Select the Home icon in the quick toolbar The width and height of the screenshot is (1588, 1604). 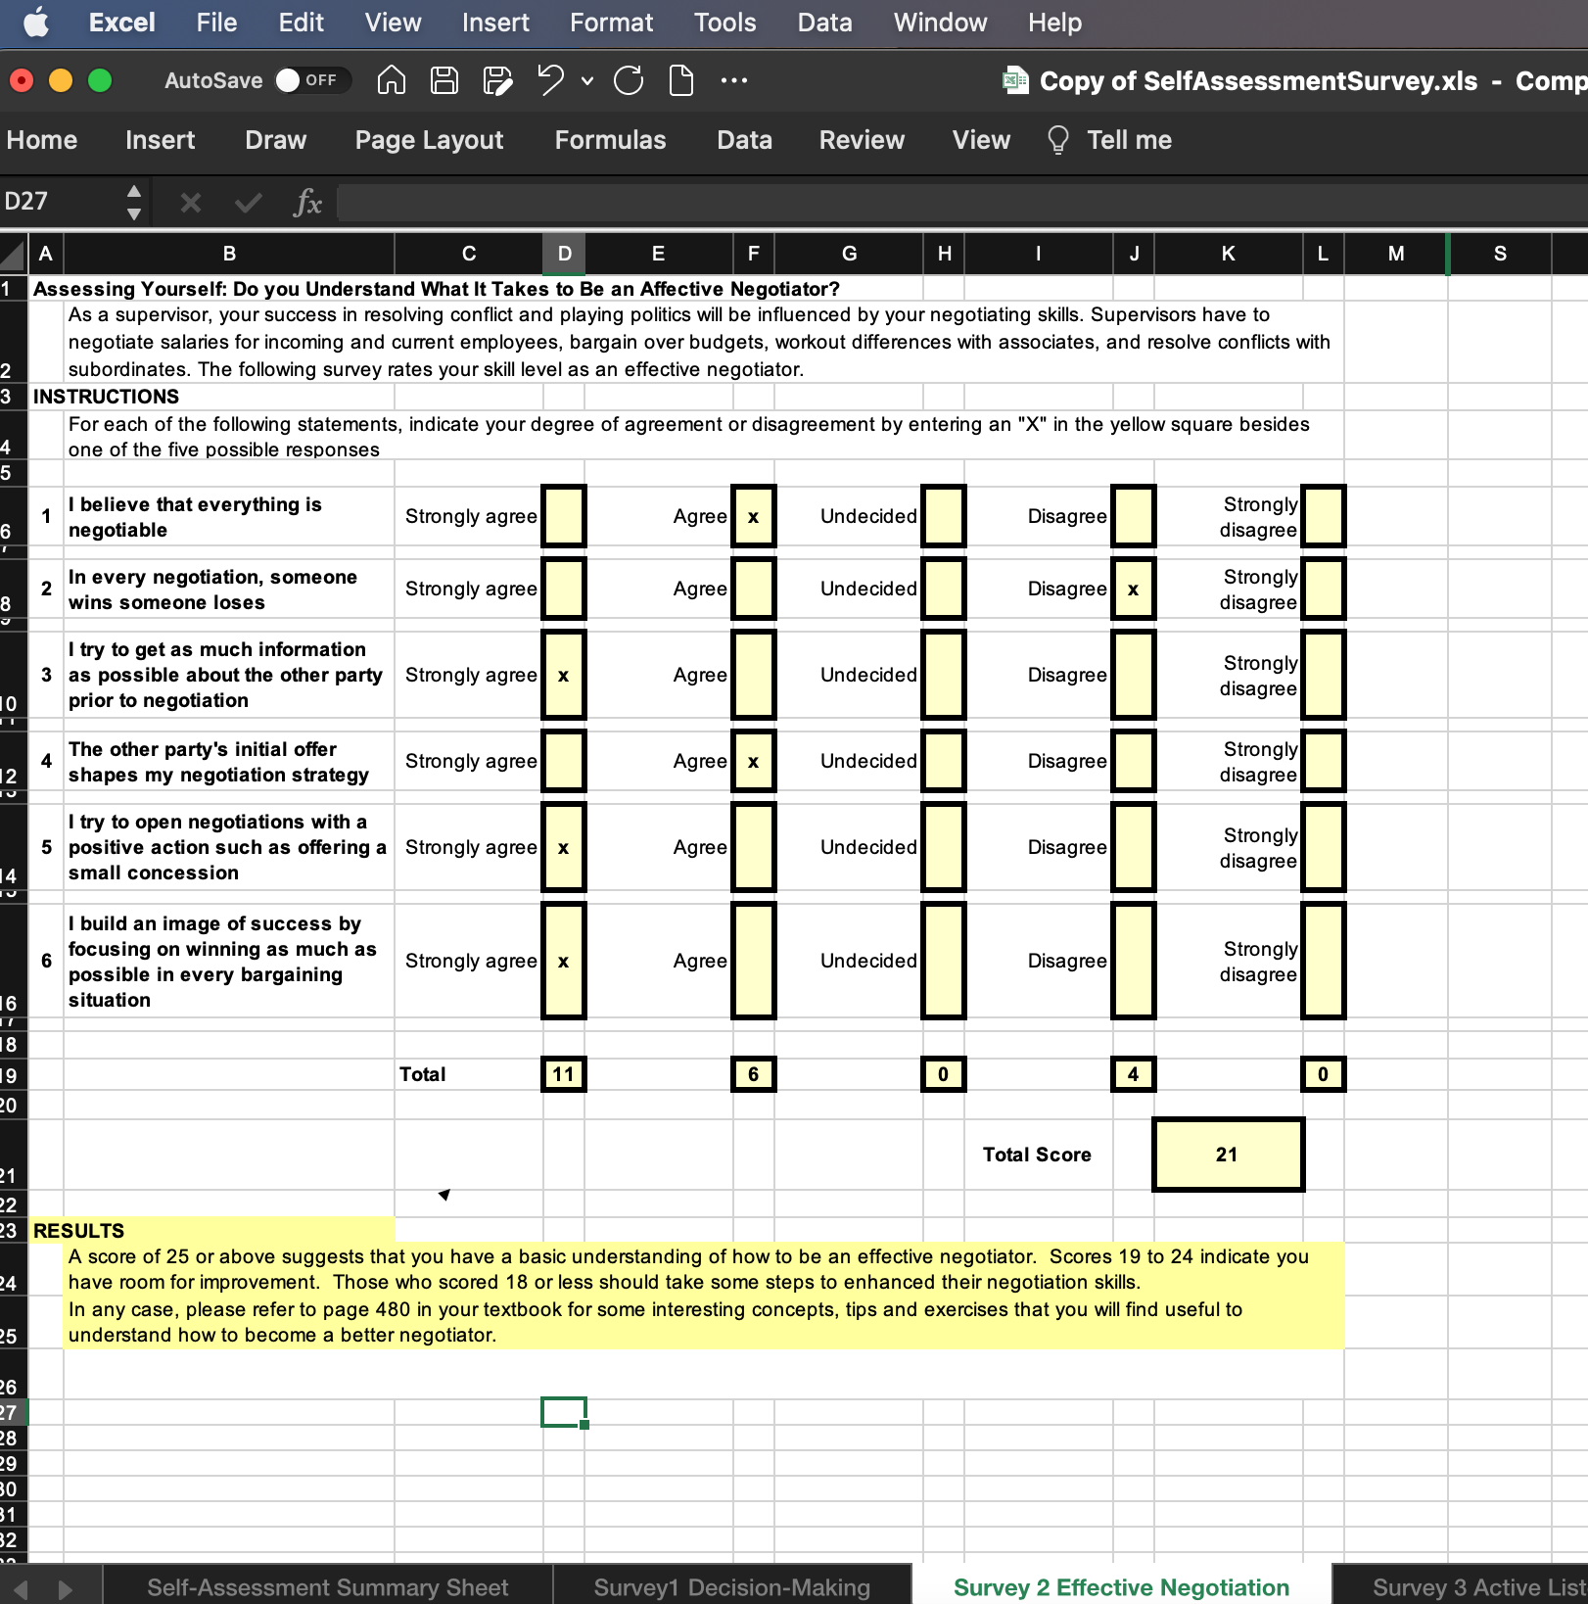(390, 80)
